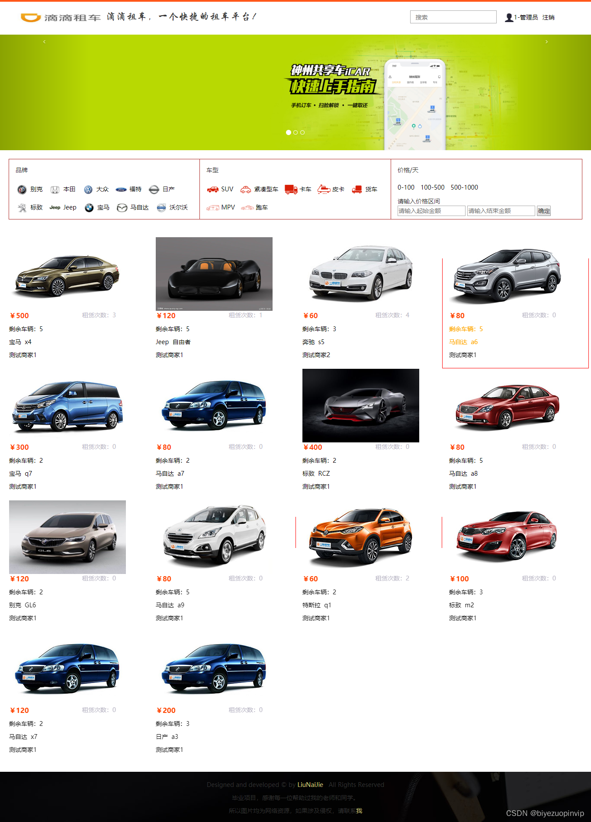Select the Peugeot (标致) lion logo
Viewport: 591px width, 822px height.
(22, 208)
